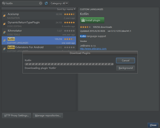Click the NAVIGATION category label under AceJump
This screenshot has height=128, width=160.
[14, 18]
